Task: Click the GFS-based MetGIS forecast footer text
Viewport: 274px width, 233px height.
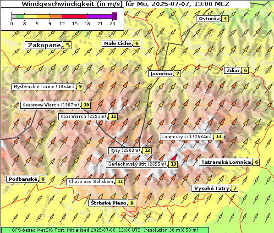Action: click(105, 230)
